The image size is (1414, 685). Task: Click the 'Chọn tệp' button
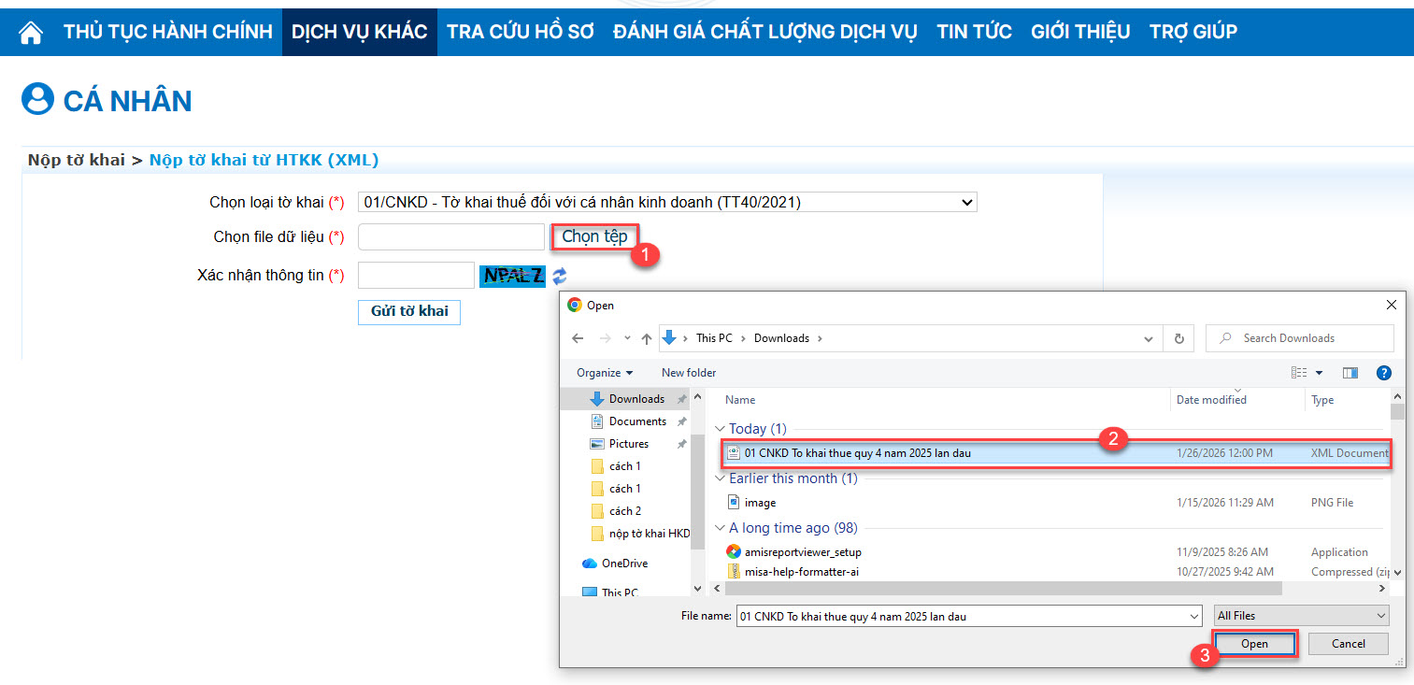(x=594, y=236)
